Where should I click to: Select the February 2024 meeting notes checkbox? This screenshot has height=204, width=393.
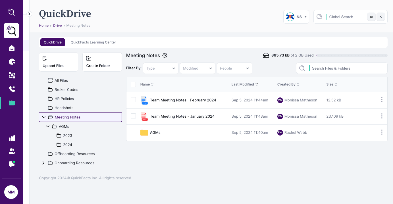tap(133, 100)
